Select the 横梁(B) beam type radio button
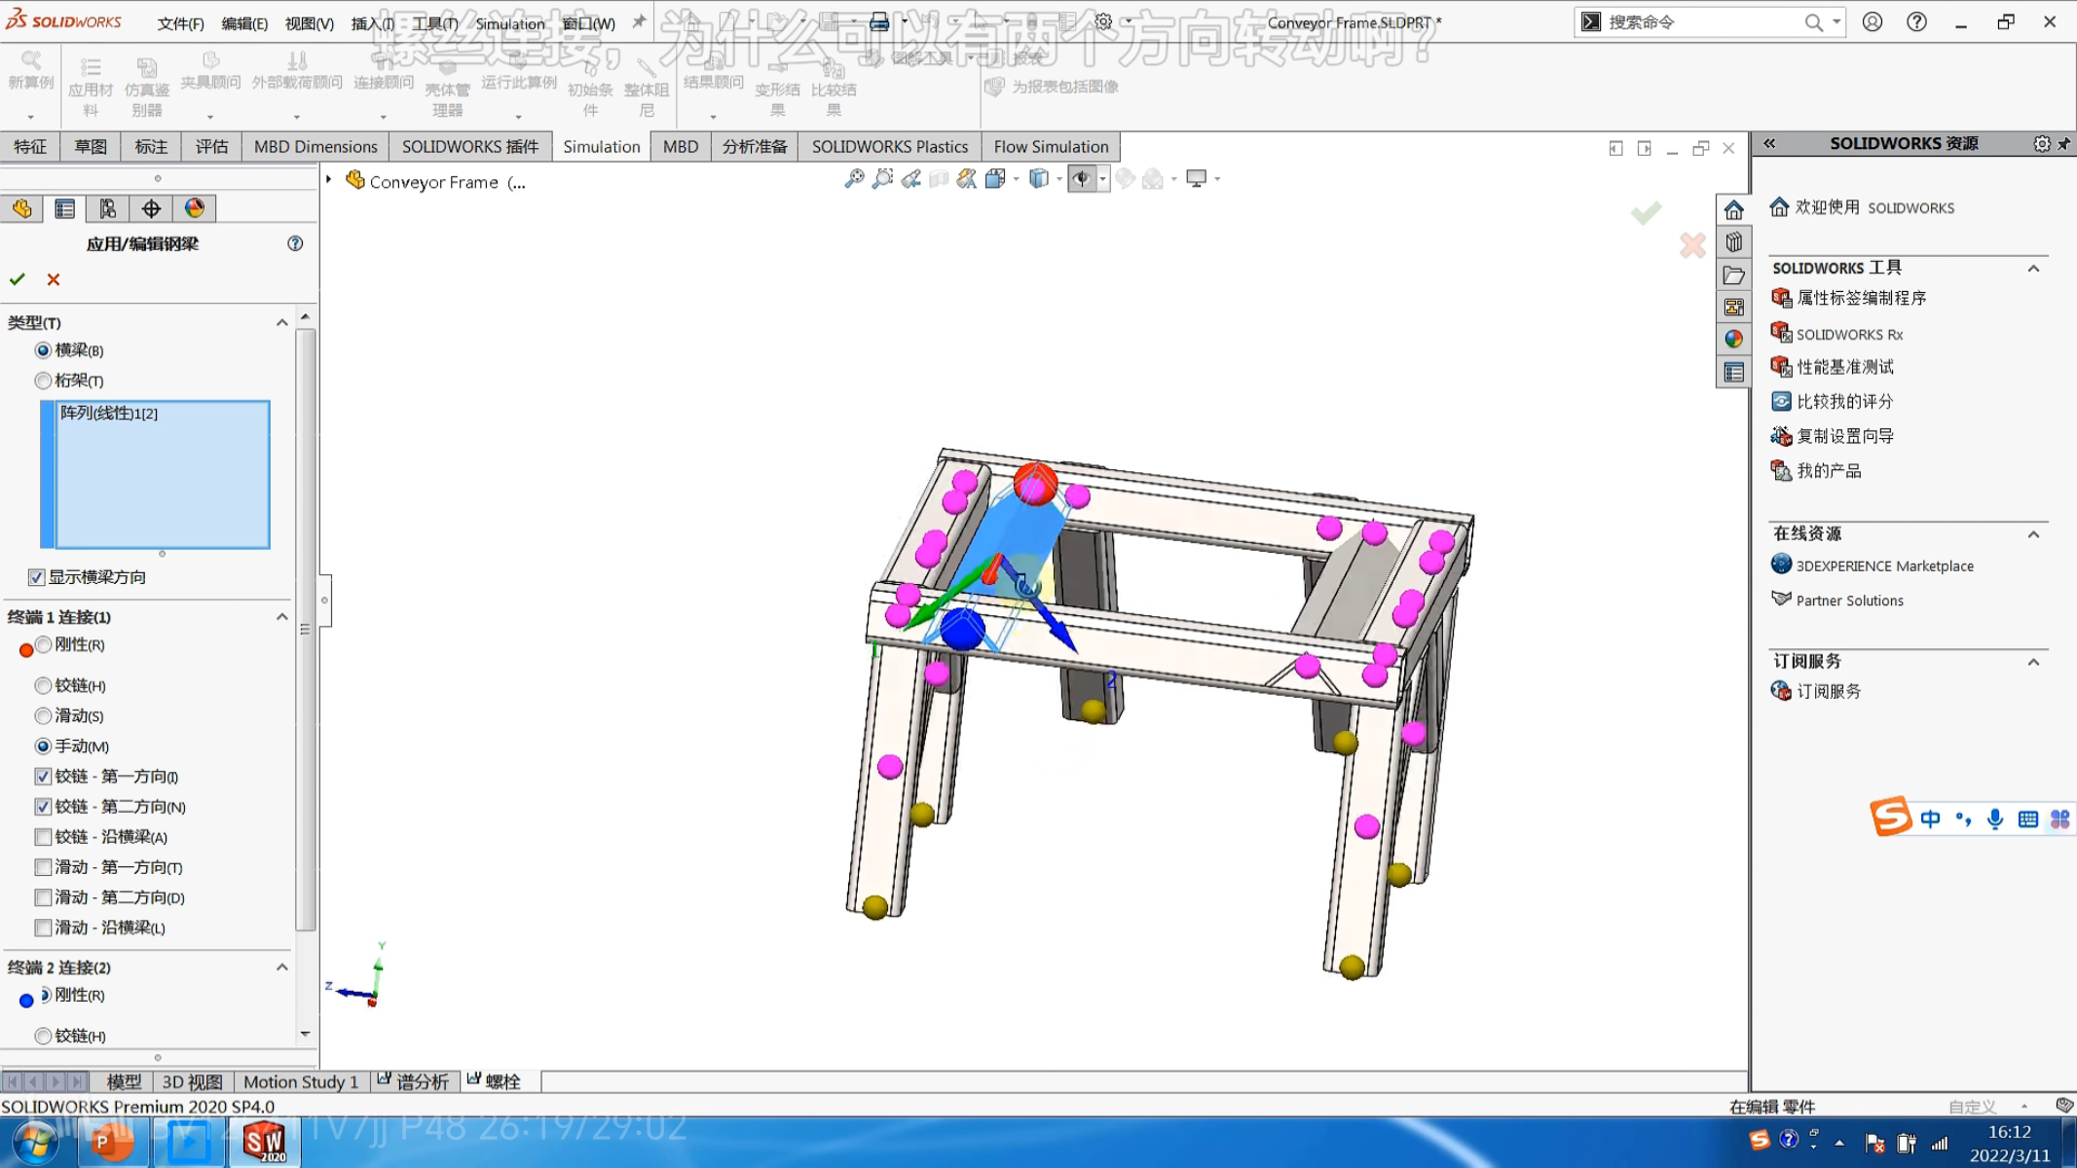Viewport: 2077px width, 1168px height. [x=43, y=350]
